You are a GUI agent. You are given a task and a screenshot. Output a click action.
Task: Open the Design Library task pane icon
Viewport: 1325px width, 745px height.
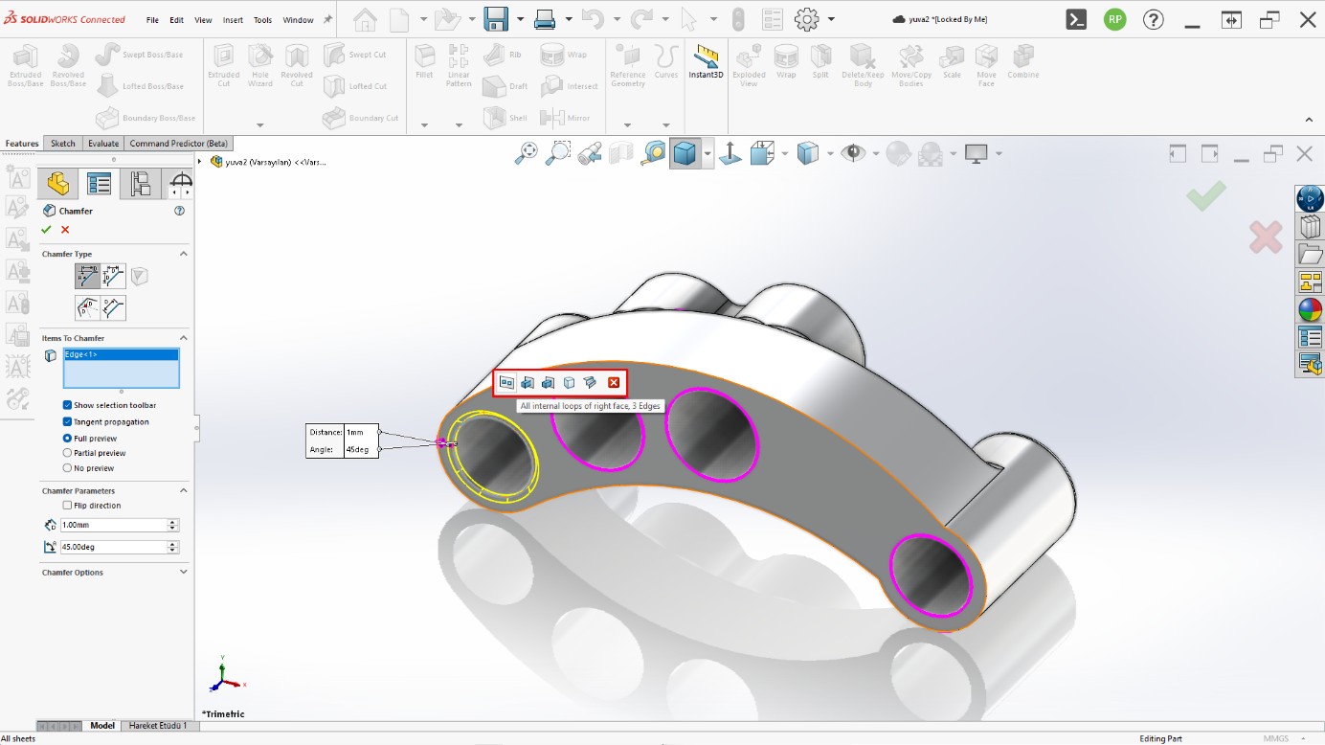pos(1310,227)
